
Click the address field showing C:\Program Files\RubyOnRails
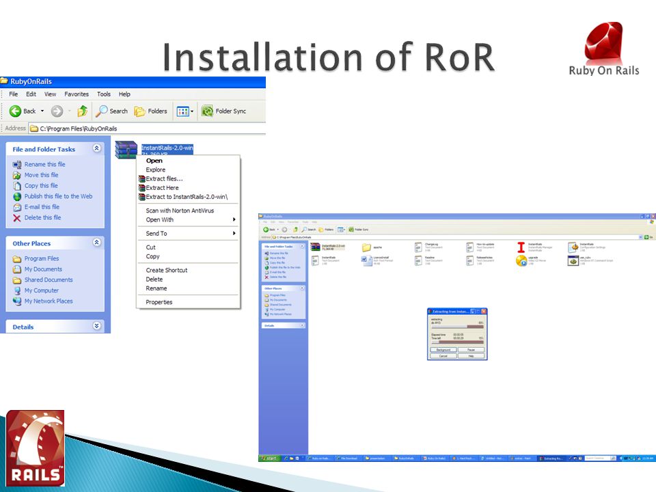pos(148,128)
